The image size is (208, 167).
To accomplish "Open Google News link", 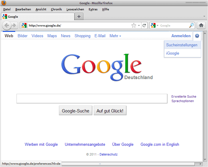I will pos(65,36).
